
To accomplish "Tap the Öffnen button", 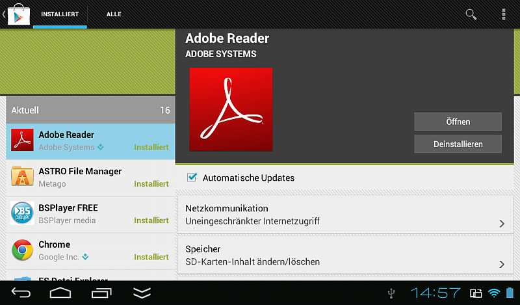I will click(458, 122).
